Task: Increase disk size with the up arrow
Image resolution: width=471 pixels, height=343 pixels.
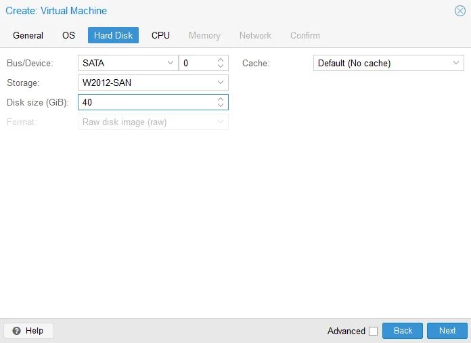Action: coord(221,99)
